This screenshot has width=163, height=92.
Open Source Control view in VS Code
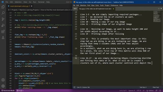(x=3, y=19)
